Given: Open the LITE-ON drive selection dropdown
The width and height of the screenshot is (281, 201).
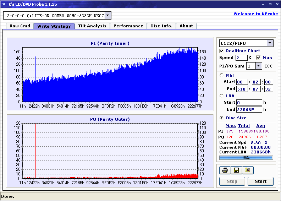Looking at the screenshot, I should pos(108,16).
